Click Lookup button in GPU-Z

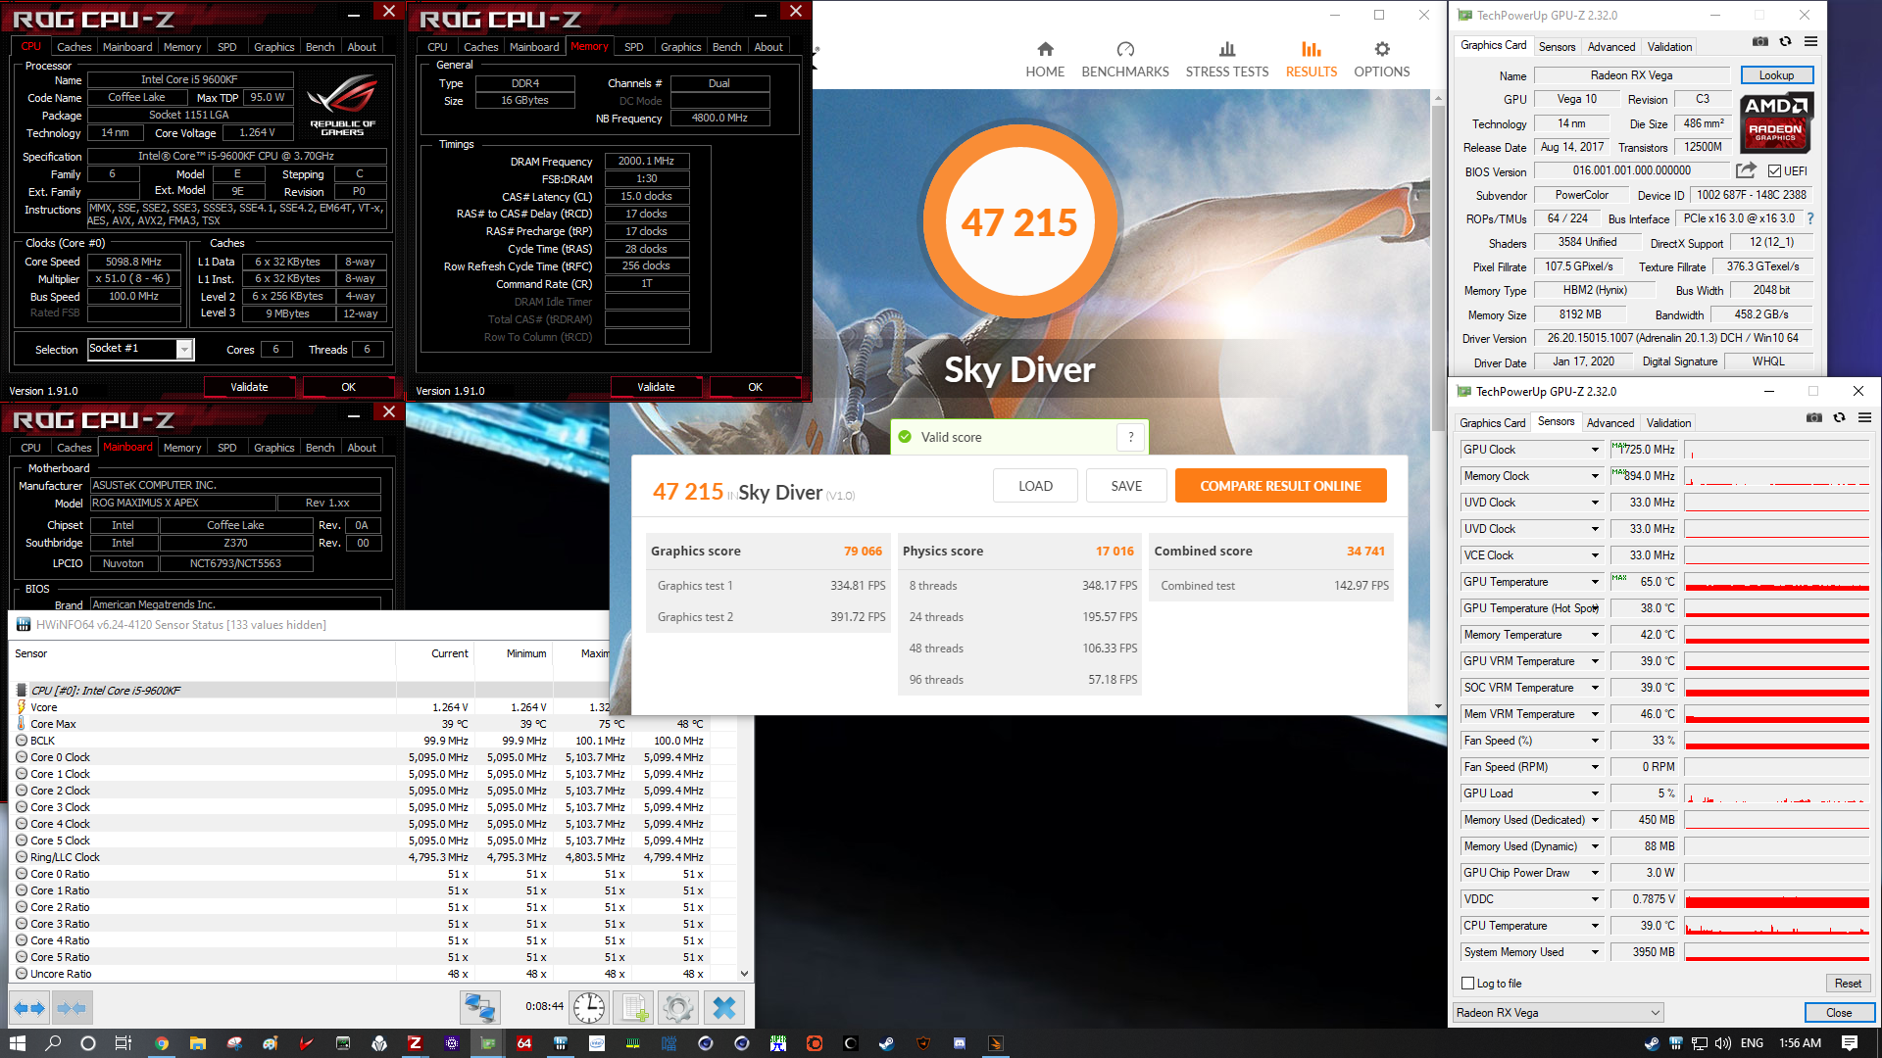coord(1776,75)
